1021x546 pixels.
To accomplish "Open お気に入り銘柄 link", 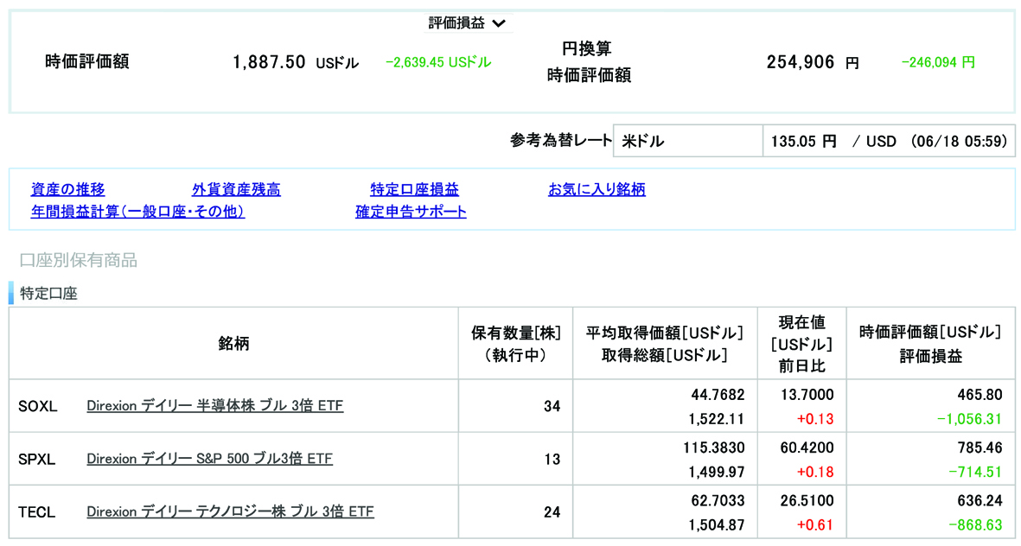I will tap(597, 189).
